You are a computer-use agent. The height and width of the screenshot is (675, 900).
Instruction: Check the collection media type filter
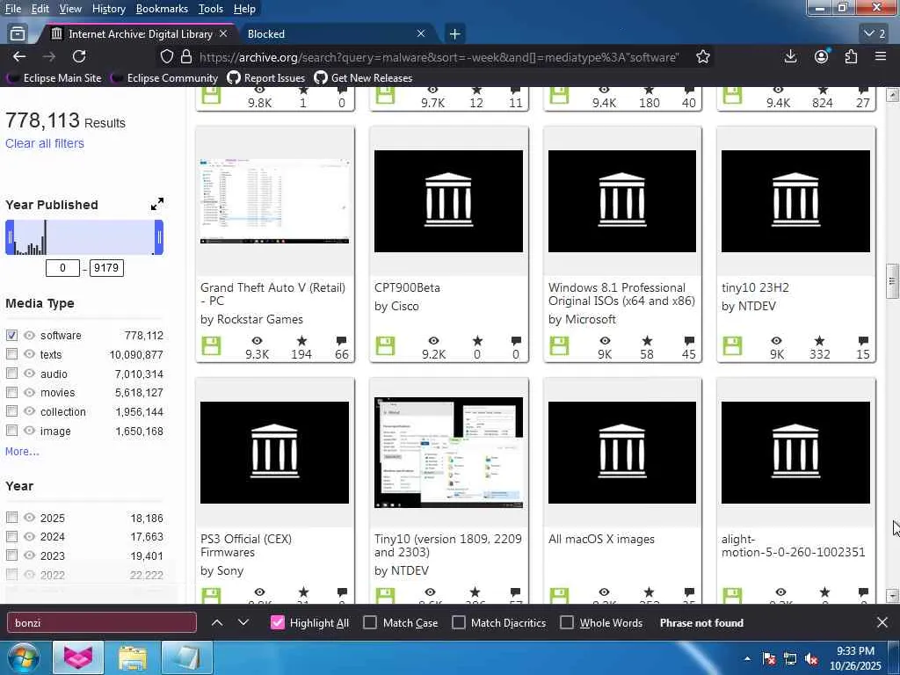click(x=11, y=411)
